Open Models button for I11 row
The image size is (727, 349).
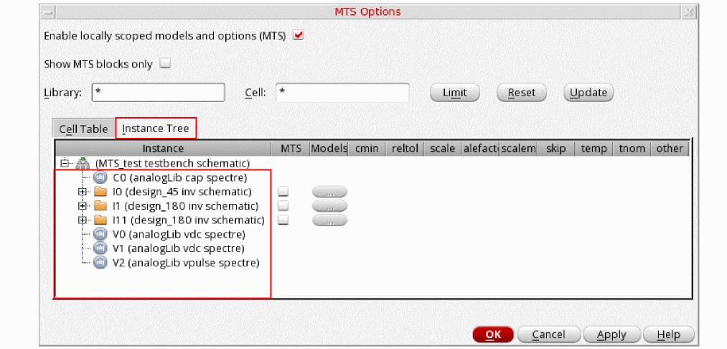[329, 220]
